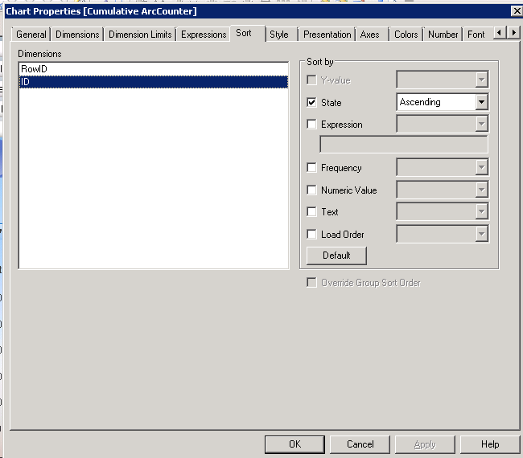
Task: Click the sort Expression text field
Action: point(404,144)
